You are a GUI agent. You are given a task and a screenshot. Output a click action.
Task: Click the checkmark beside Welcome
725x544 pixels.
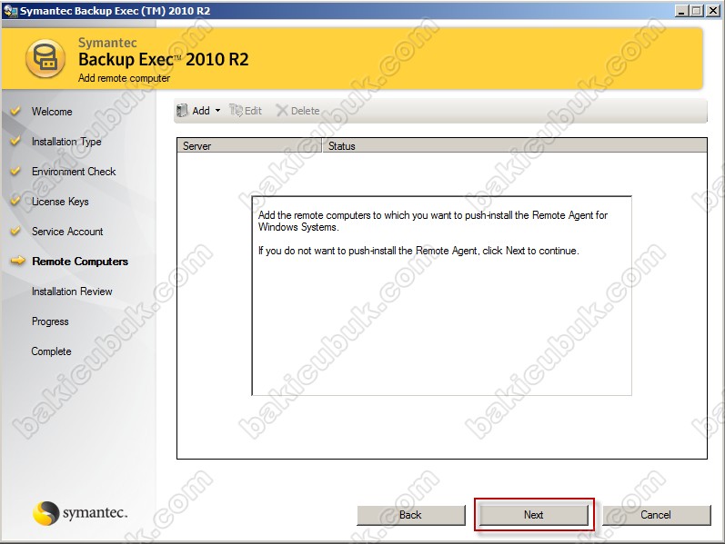(15, 111)
